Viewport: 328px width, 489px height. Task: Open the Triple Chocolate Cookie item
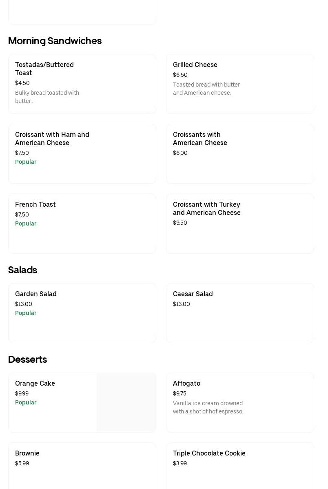pos(209,453)
